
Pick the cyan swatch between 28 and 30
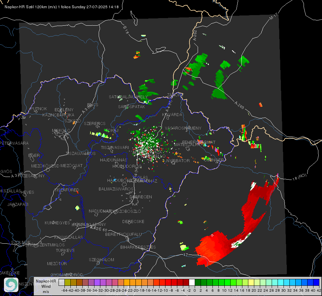281,283
